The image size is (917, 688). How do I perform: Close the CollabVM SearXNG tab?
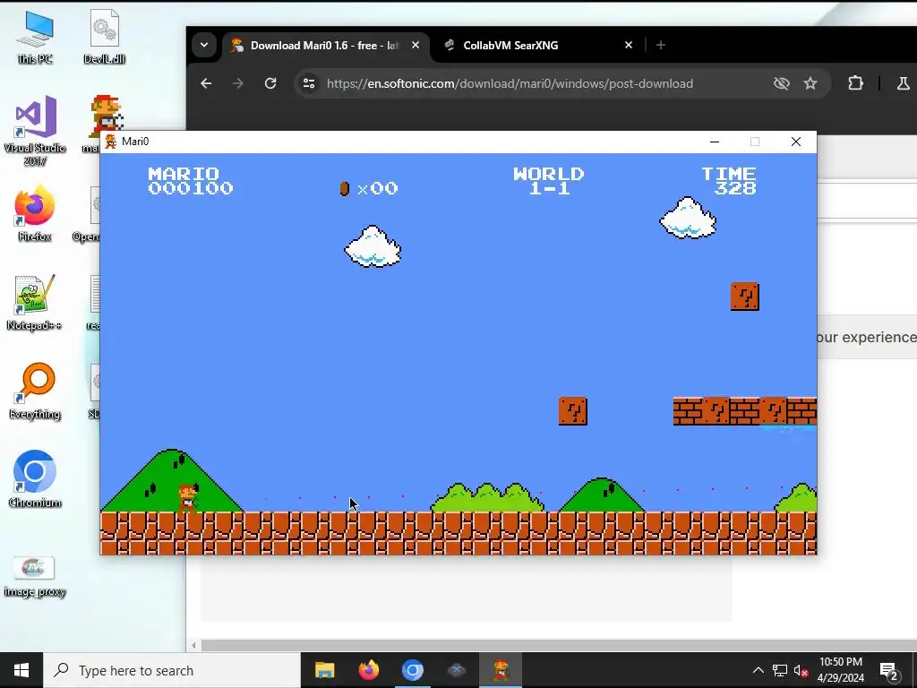point(629,45)
